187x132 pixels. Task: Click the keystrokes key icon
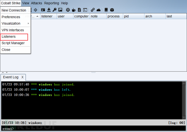pyautogui.click(x=54, y=10)
